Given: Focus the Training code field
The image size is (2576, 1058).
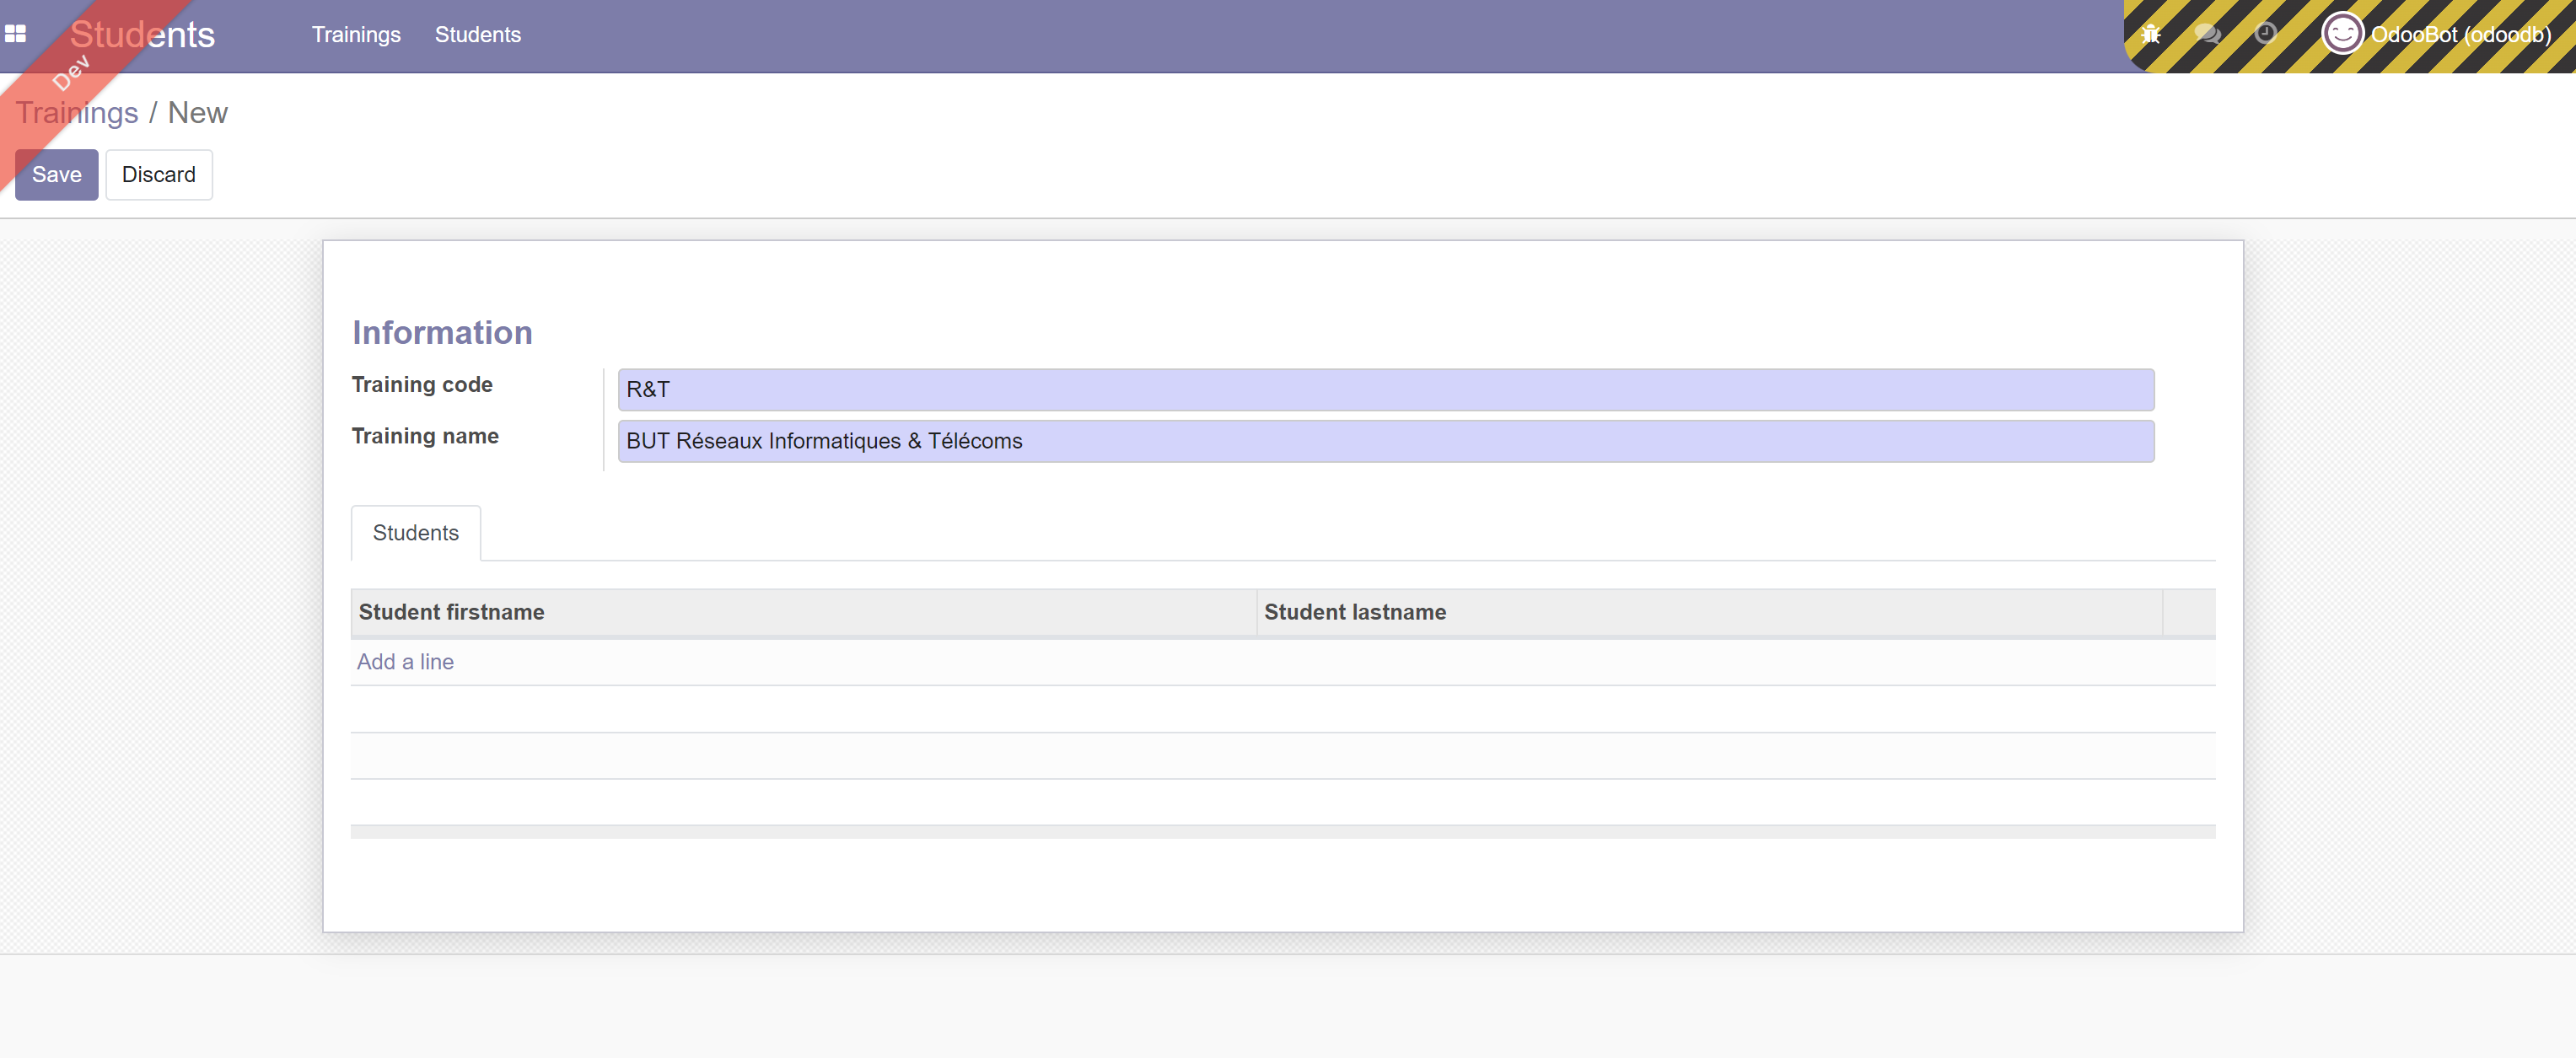Looking at the screenshot, I should (1385, 389).
